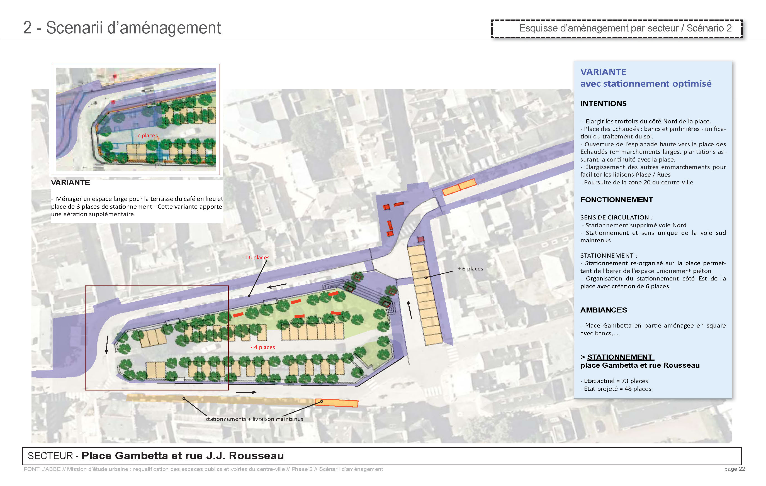The width and height of the screenshot is (766, 486).
Task: Click the '- 4 places' red label
Action: coord(263,347)
